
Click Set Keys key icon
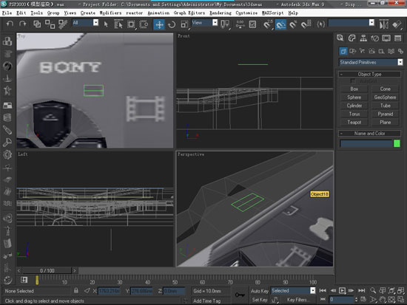click(240, 295)
